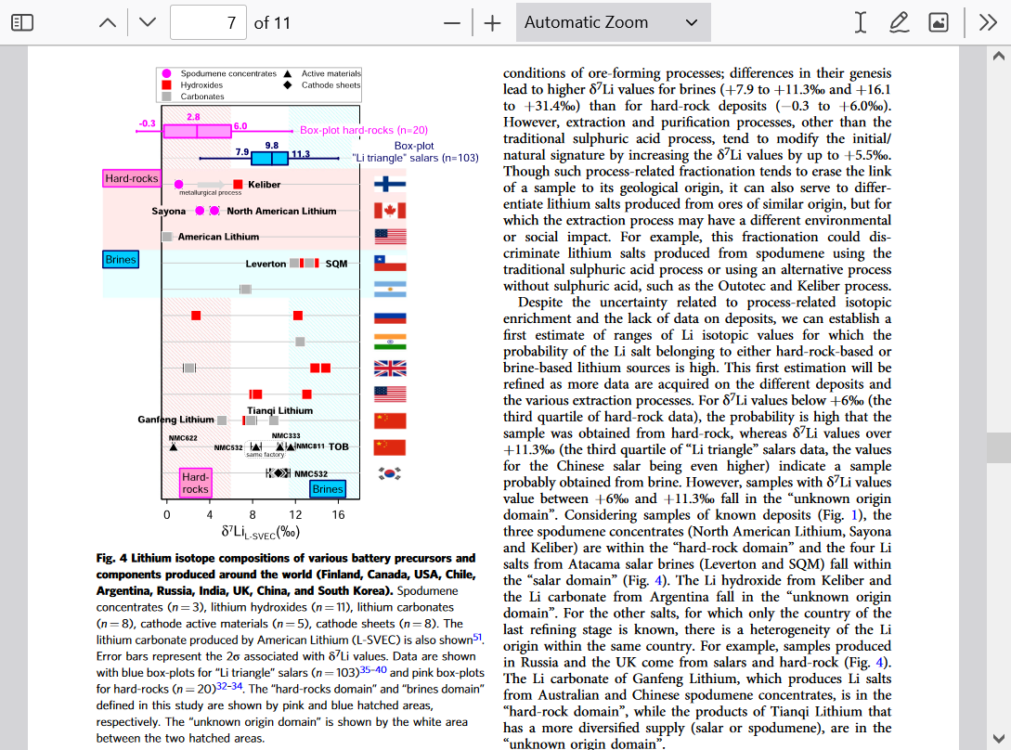
Task: Open the additional tools menu
Action: (x=988, y=22)
